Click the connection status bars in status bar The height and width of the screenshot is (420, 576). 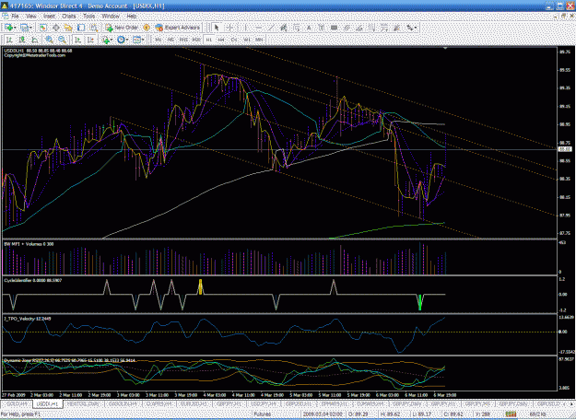511,414
